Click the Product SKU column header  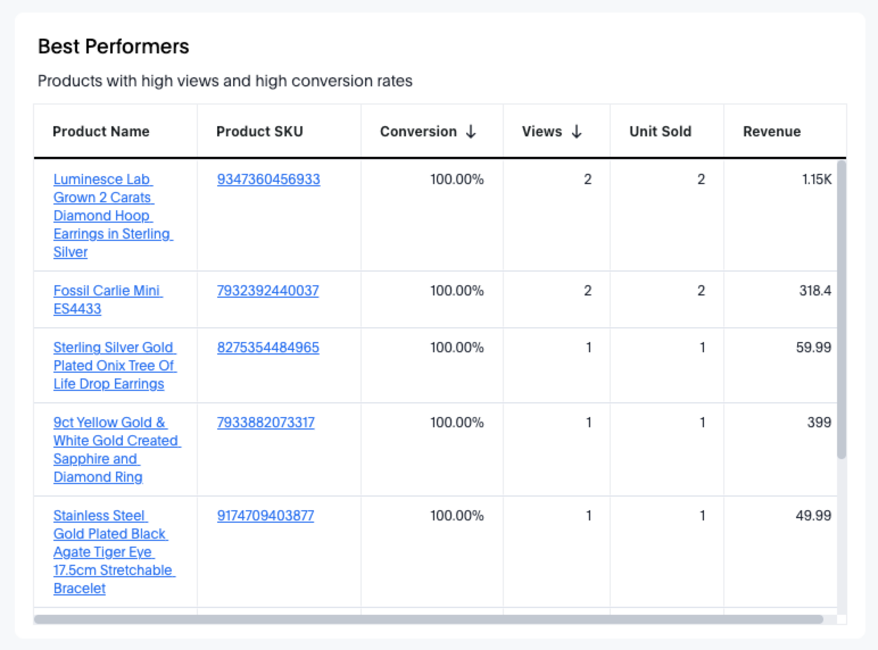pos(259,132)
